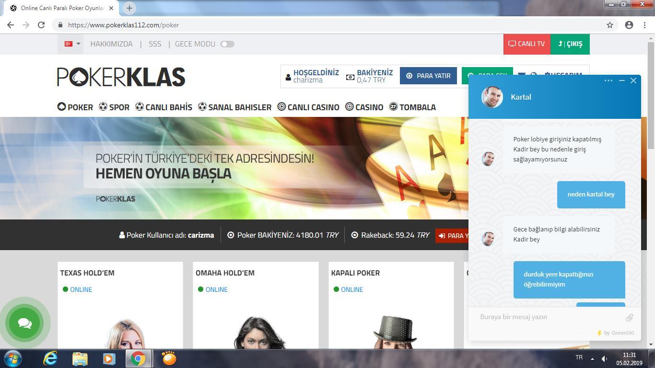Click Poker BAKİYENİZ 4180.01 TRY text
Image resolution: width=655 pixels, height=368 pixels.
pyautogui.click(x=283, y=235)
